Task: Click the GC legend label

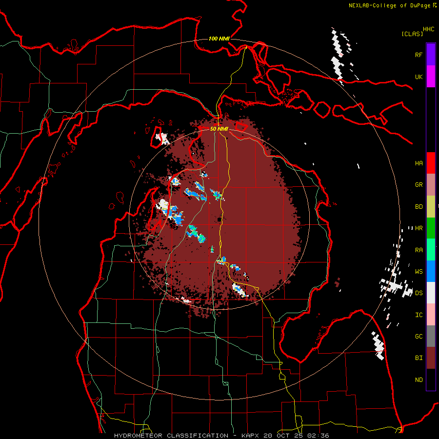Action: click(x=419, y=336)
